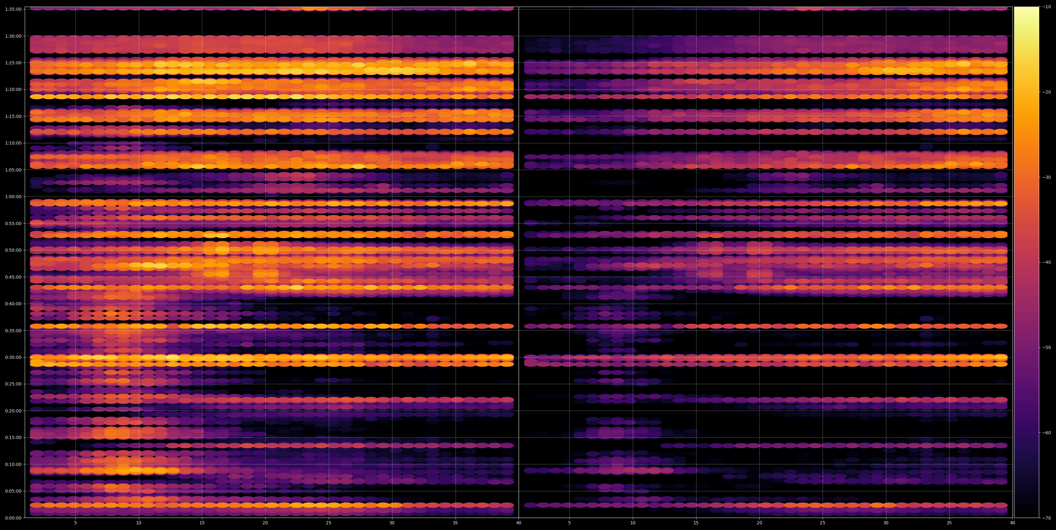The width and height of the screenshot is (1056, 530).
Task: Select the 0:50:00 y-axis tick label
Action: click(13, 250)
